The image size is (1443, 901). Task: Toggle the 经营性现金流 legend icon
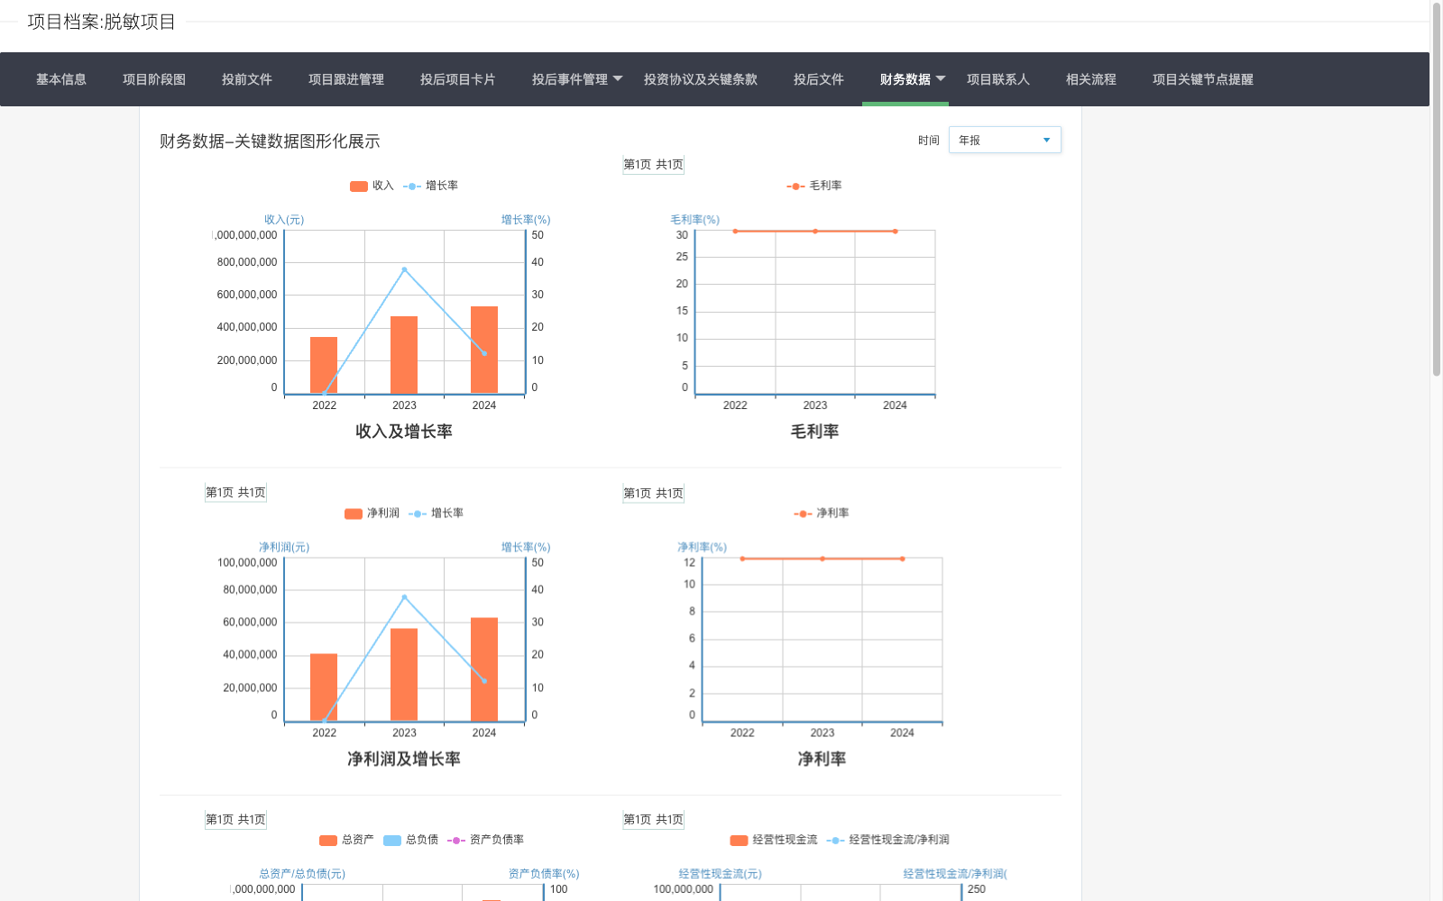[739, 841]
